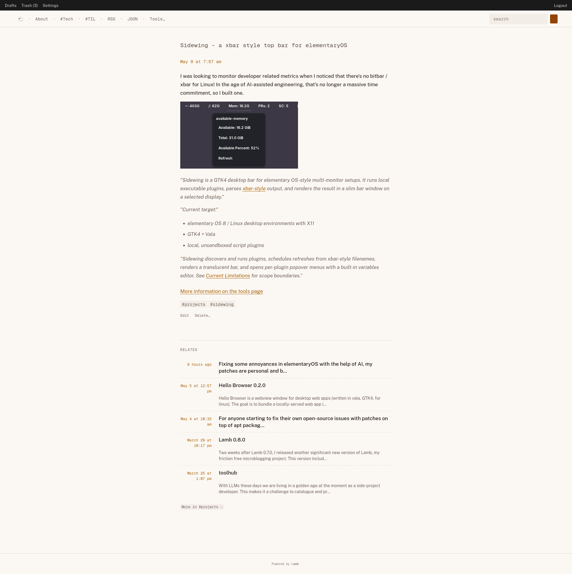This screenshot has height=574, width=572.
Task: Go to the About page
Action: coord(41,19)
